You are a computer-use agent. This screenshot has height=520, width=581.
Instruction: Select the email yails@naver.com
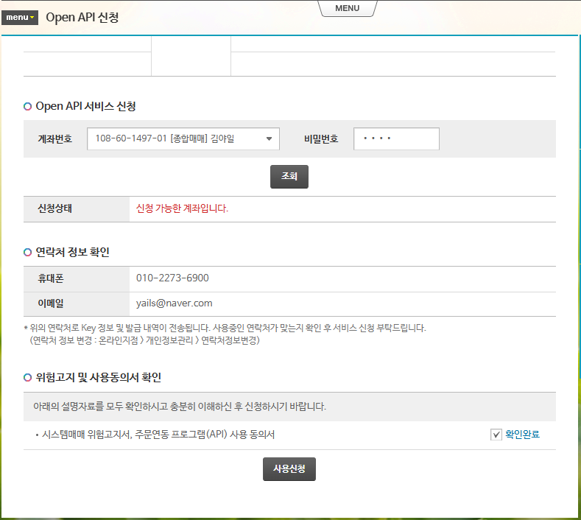pos(174,303)
